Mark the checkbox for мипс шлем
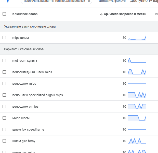This screenshot has width=158, height=153. pyautogui.click(x=4, y=118)
